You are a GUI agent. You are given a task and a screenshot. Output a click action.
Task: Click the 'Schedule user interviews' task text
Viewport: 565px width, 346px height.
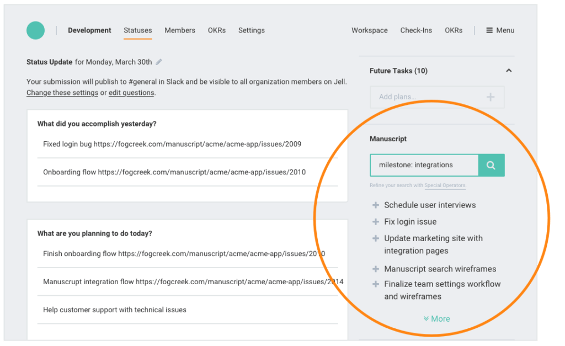(430, 205)
